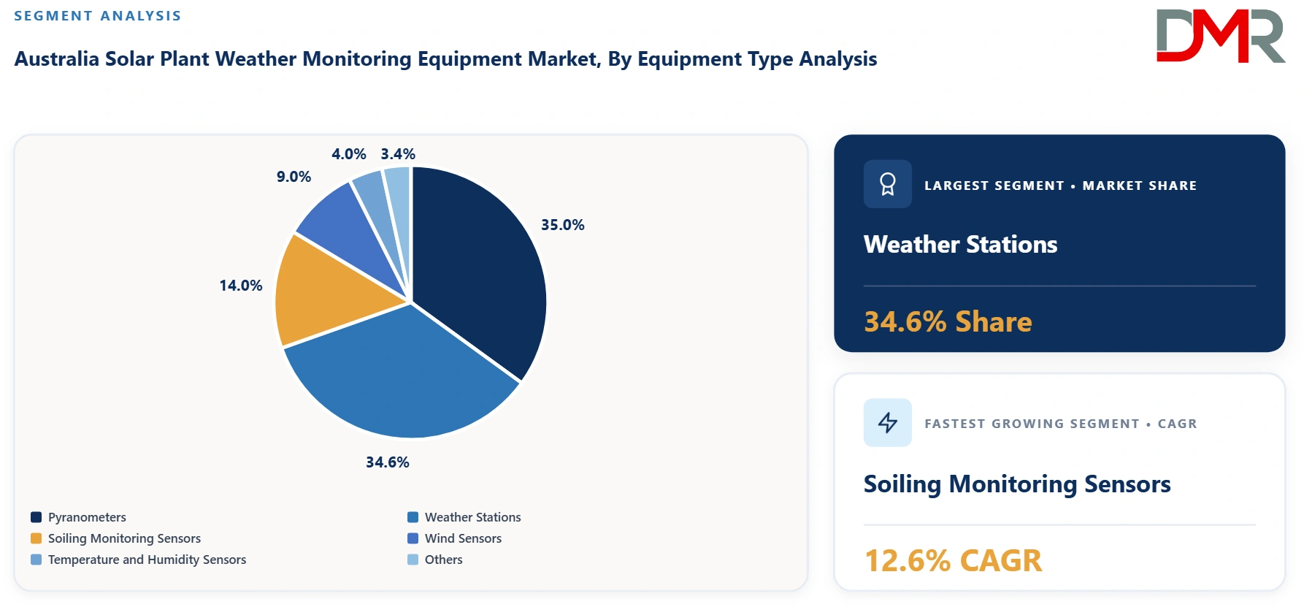Image resolution: width=1304 pixels, height=607 pixels.
Task: Click the Temperature and Humidity Sensors legend label
Action: (x=147, y=560)
